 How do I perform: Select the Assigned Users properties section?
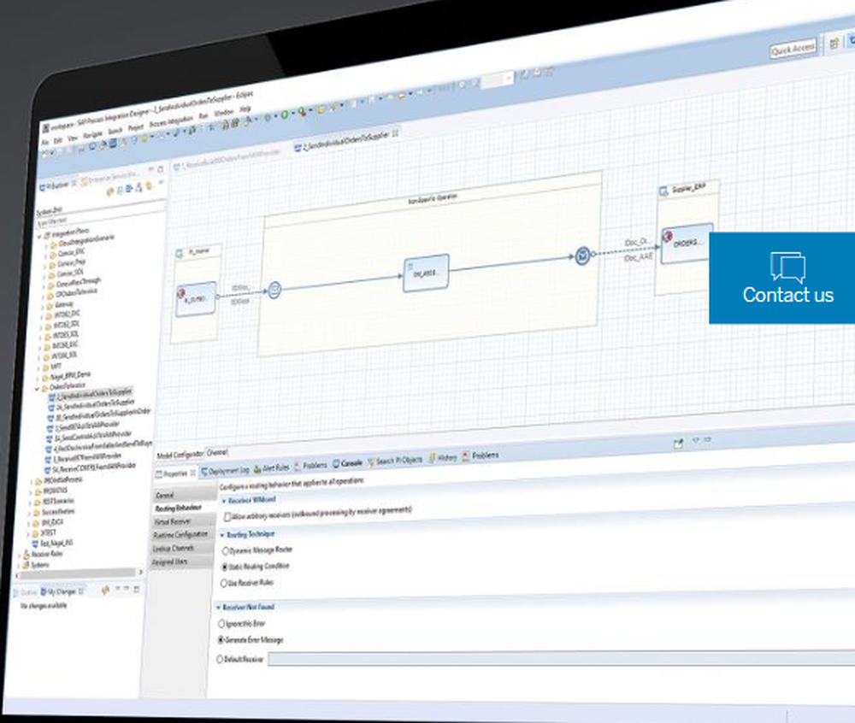(181, 561)
